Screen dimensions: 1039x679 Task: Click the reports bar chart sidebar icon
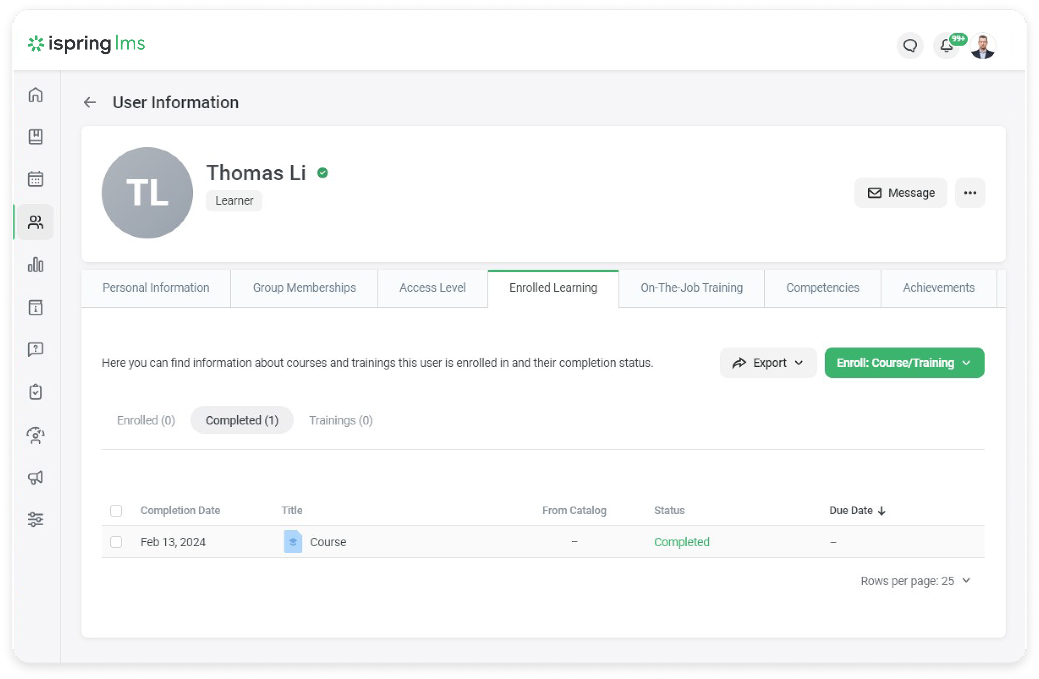pyautogui.click(x=36, y=264)
